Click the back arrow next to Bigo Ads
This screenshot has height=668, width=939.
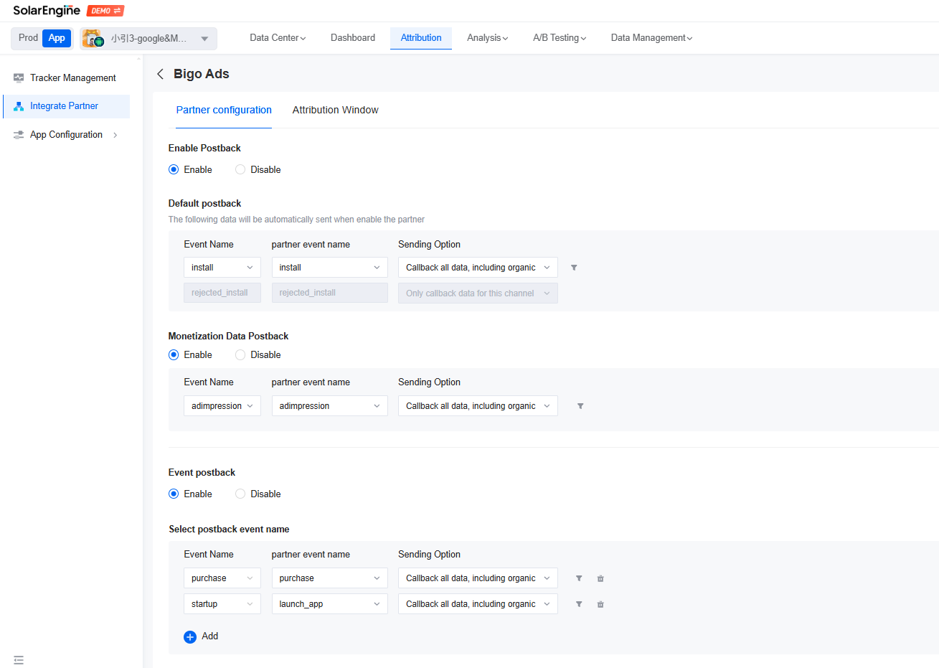160,74
